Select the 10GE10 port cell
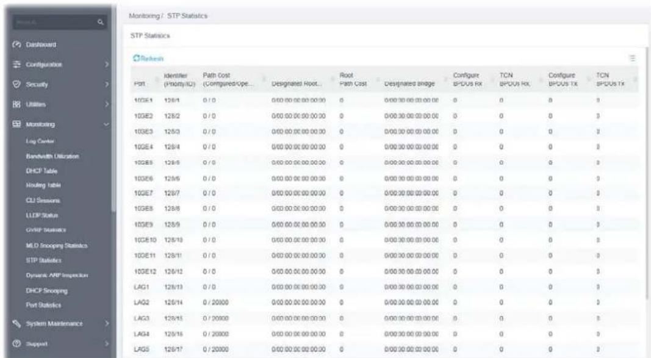The image size is (651, 358). point(145,240)
